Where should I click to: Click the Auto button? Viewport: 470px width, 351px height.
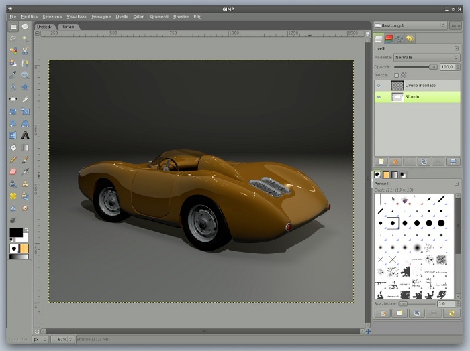click(455, 25)
